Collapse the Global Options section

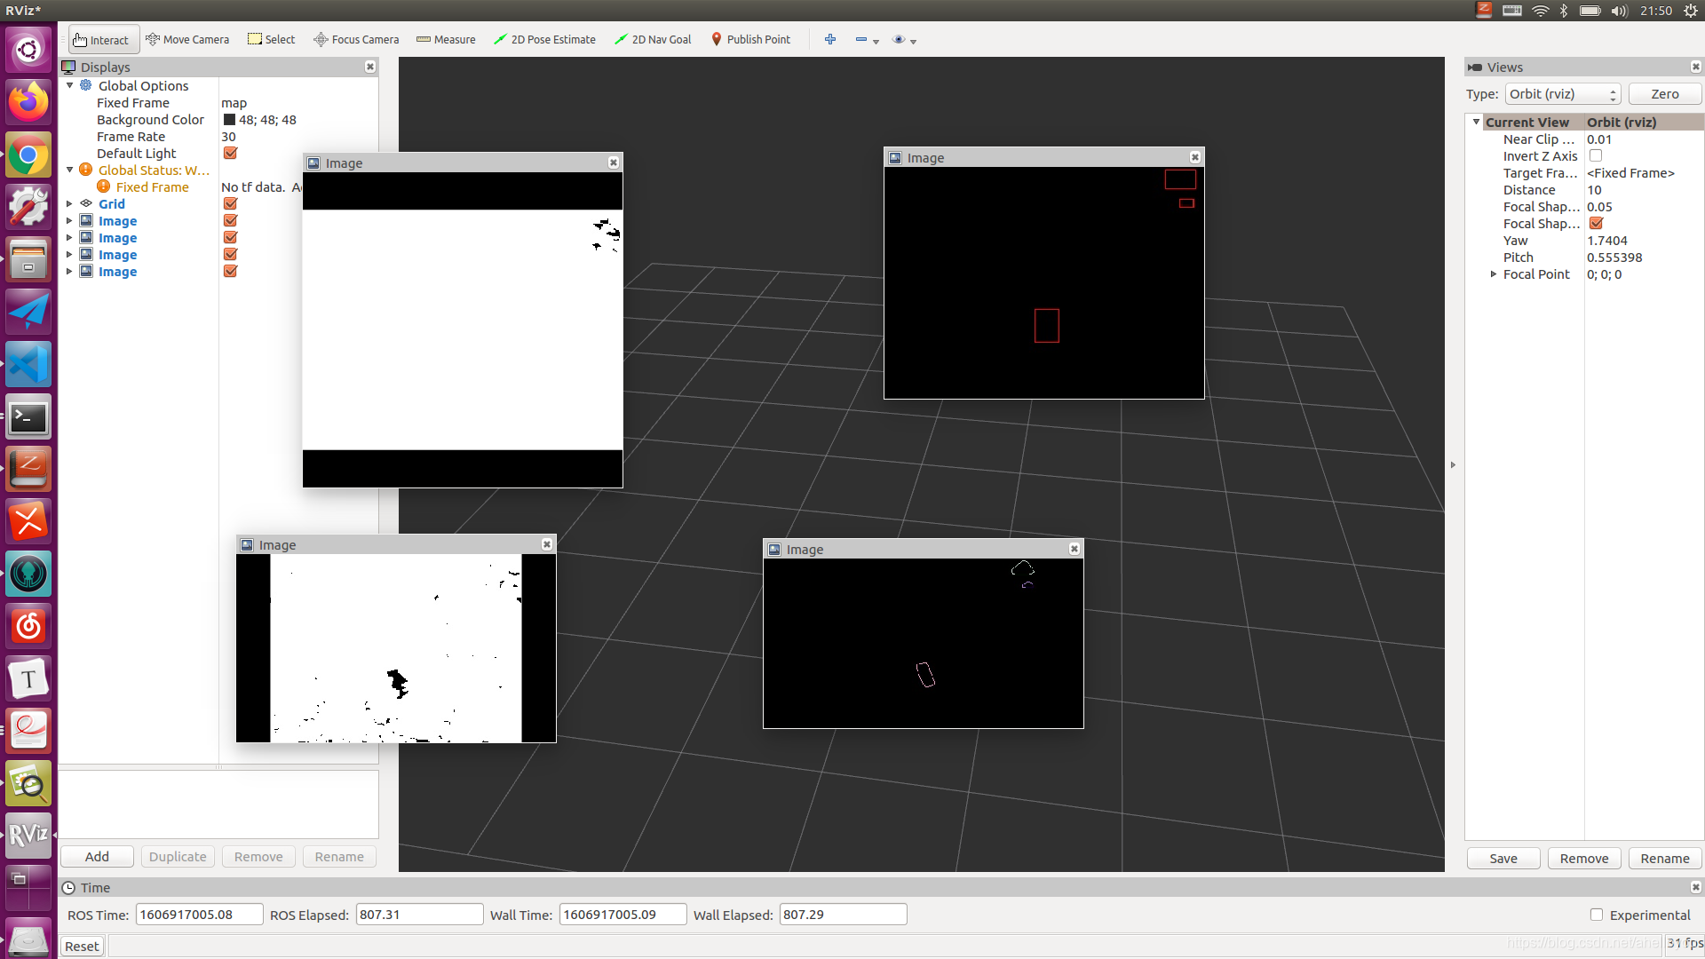pos(69,86)
